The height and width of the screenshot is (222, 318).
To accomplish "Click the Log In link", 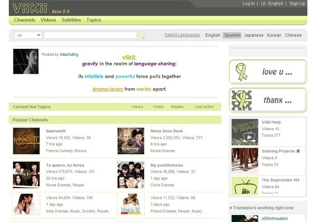I will pyautogui.click(x=249, y=3).
